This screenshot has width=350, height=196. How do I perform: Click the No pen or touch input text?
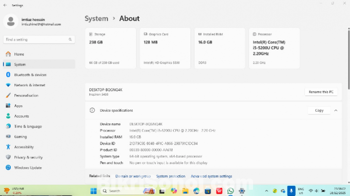coord(168,163)
